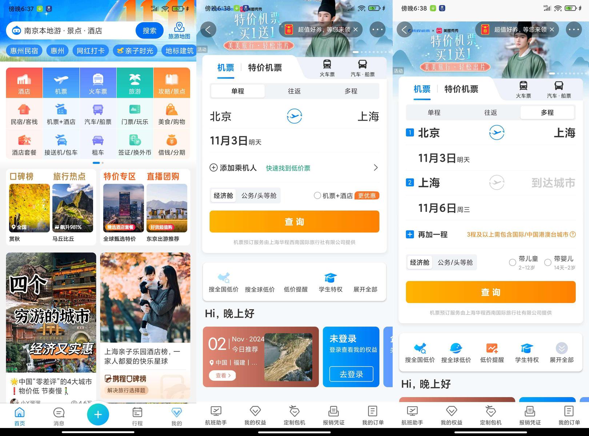
Task: Open 航班助手 in the middle screen
Action: tap(216, 415)
